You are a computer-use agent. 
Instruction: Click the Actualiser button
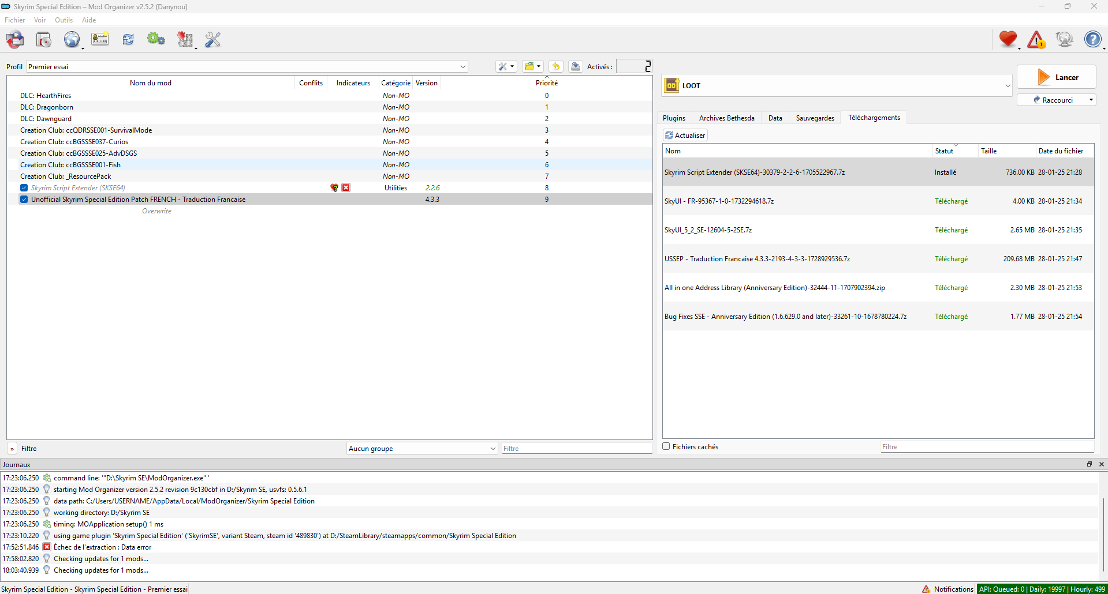(x=685, y=135)
